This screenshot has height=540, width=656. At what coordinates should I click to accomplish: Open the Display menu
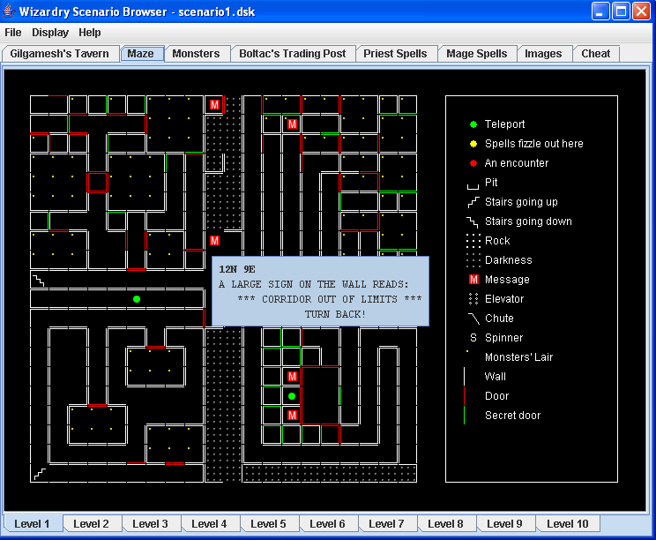click(x=50, y=33)
